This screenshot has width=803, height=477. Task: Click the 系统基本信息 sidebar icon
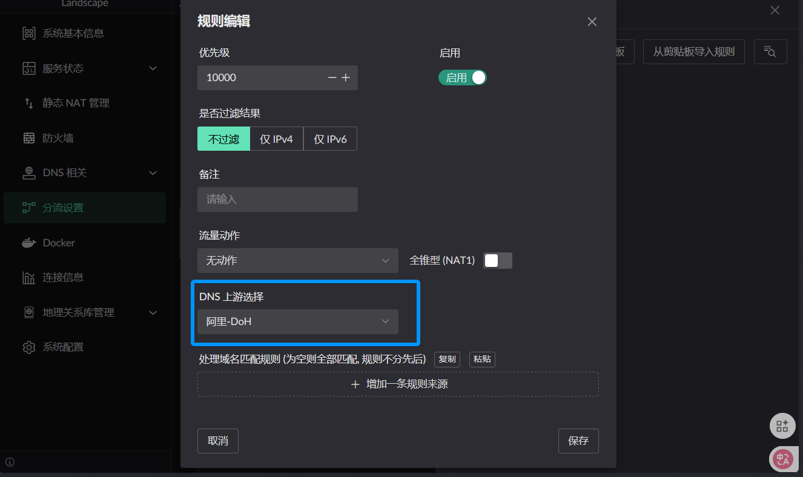[x=28, y=33]
